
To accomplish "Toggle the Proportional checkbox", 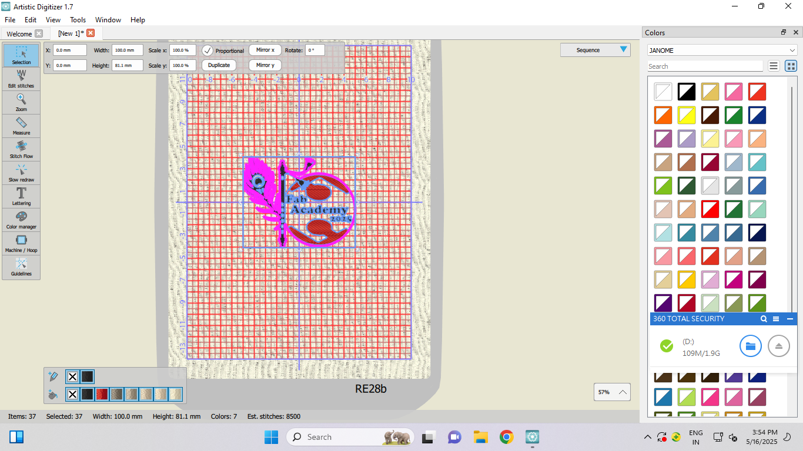I will [207, 51].
